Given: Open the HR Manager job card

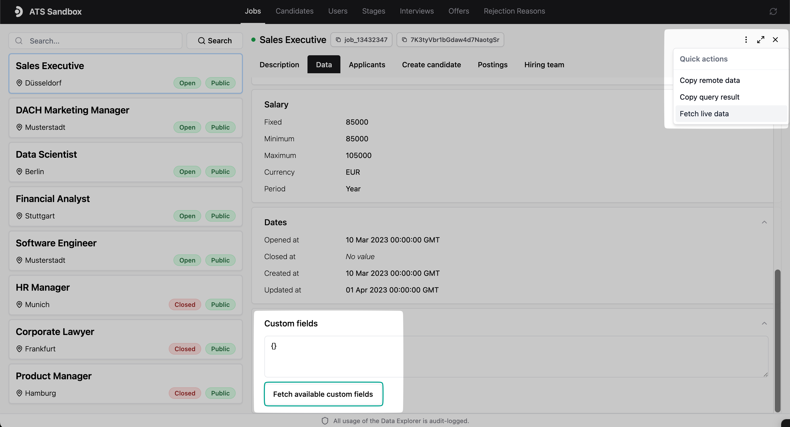Looking at the screenshot, I should click(126, 295).
